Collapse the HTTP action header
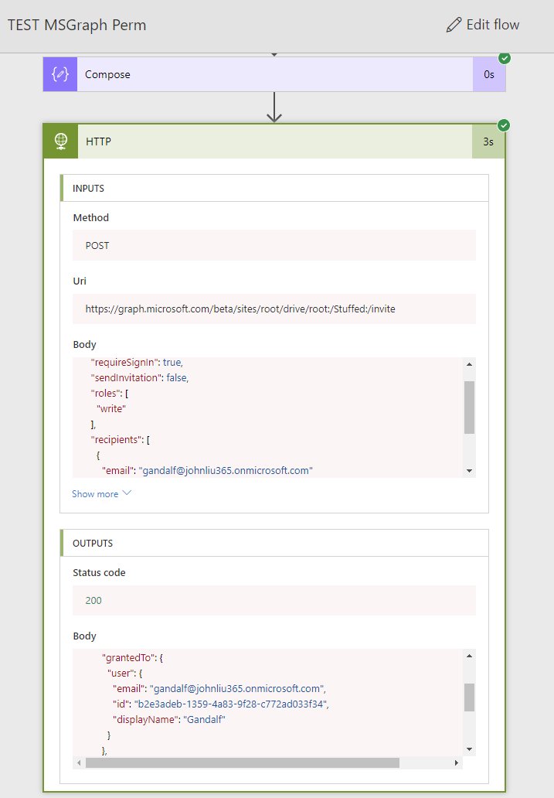This screenshot has width=554, height=798. click(274, 142)
